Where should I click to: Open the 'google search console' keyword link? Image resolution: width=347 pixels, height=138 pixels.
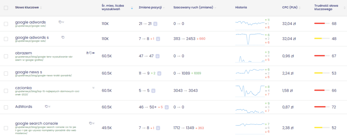click(37, 123)
